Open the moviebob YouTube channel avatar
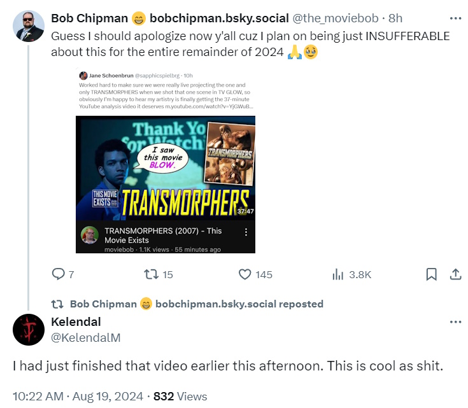468x408 pixels. pyautogui.click(x=89, y=234)
